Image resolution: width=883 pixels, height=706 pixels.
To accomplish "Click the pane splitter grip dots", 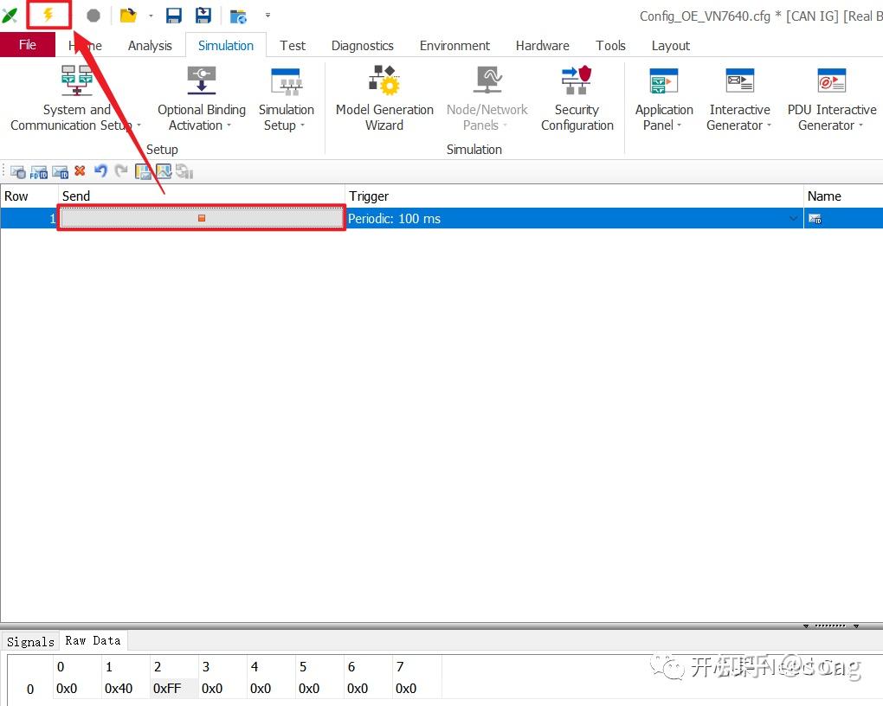I will 831,626.
